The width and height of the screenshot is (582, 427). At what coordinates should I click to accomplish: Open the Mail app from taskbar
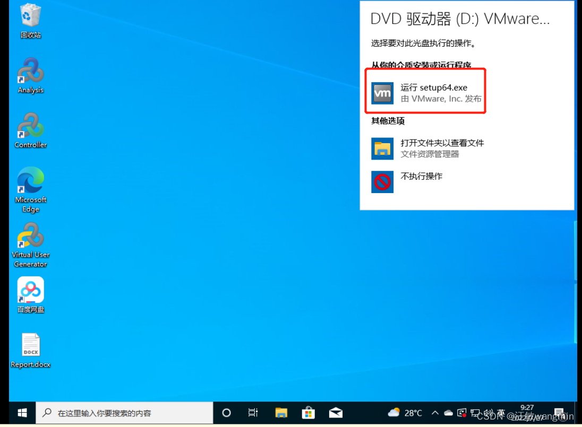click(336, 413)
